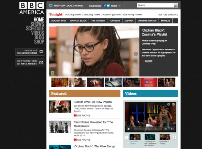Open MORE link for Cosima's Playlist
The image size is (202, 149).
147,61
